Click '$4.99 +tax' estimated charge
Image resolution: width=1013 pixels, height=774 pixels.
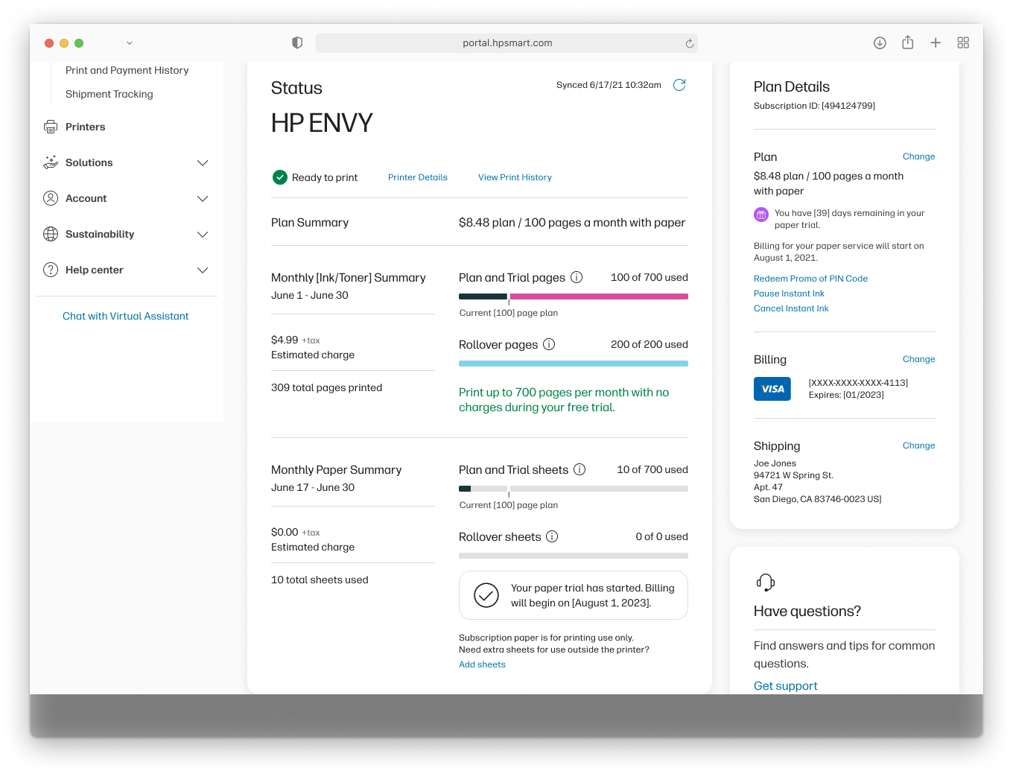(295, 340)
